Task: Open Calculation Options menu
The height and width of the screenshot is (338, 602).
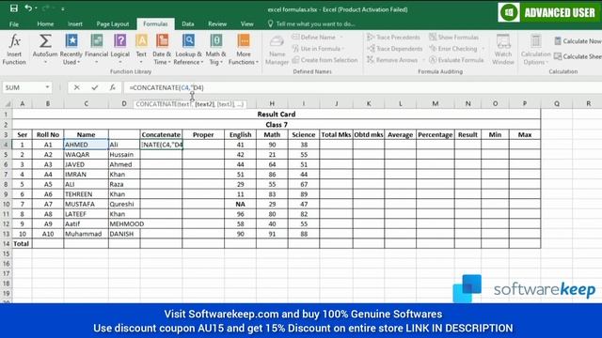Action: coord(535,50)
